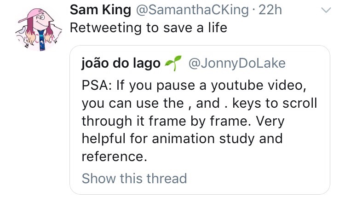The image size is (345, 197).
Task: Click the Show this thread link
Action: pos(134,178)
